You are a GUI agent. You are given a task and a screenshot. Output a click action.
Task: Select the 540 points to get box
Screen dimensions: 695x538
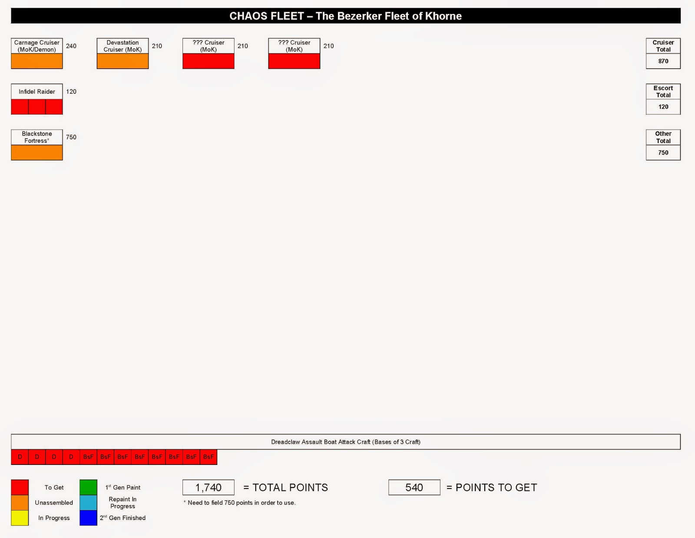(x=414, y=488)
